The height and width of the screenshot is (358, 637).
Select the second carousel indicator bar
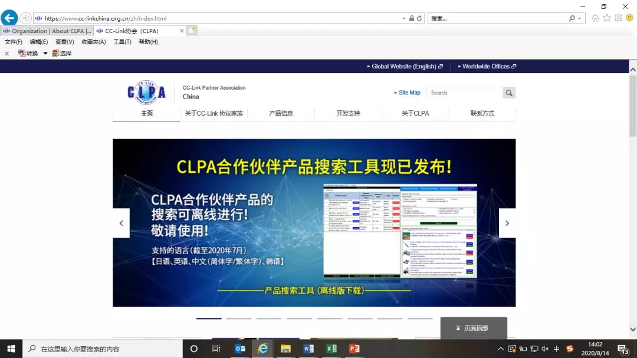point(239,318)
